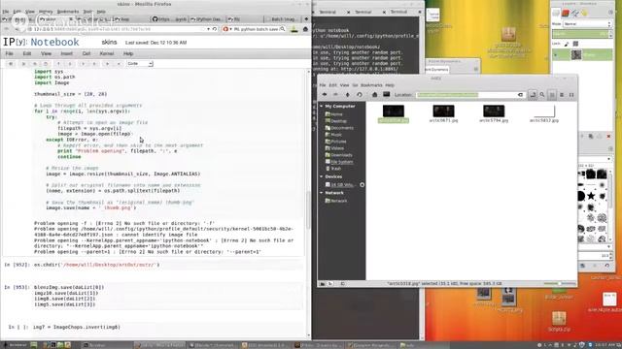Switch to GIMP Channels tab icon
Viewport: 622px width, 349px height.
click(x=566, y=13)
